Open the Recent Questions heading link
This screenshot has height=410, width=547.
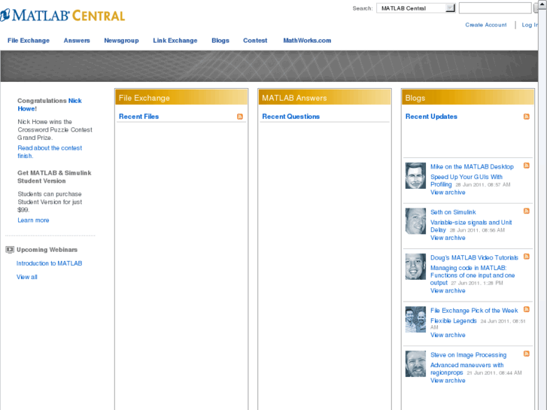[291, 117]
